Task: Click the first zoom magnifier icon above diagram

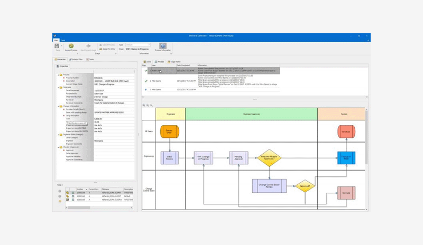Action: tap(144, 105)
